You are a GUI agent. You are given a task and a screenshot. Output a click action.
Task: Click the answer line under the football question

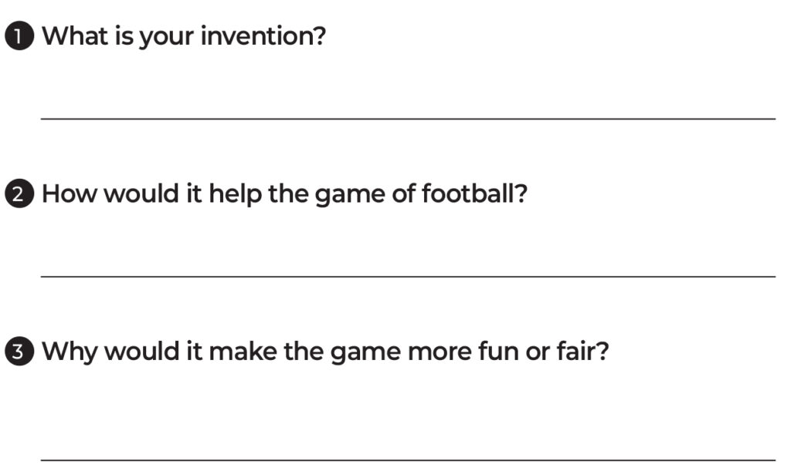[408, 277]
